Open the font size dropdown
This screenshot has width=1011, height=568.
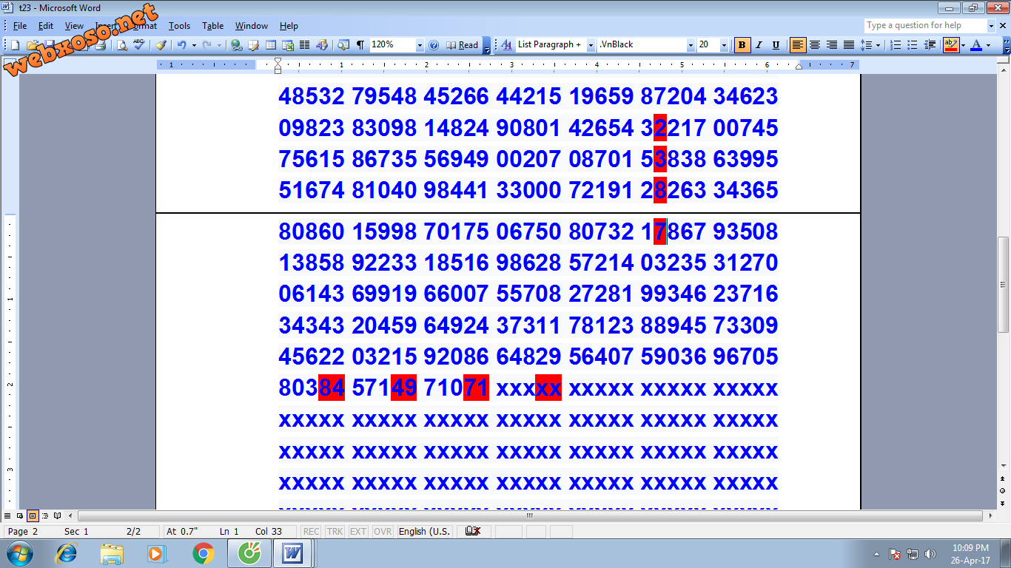[724, 45]
